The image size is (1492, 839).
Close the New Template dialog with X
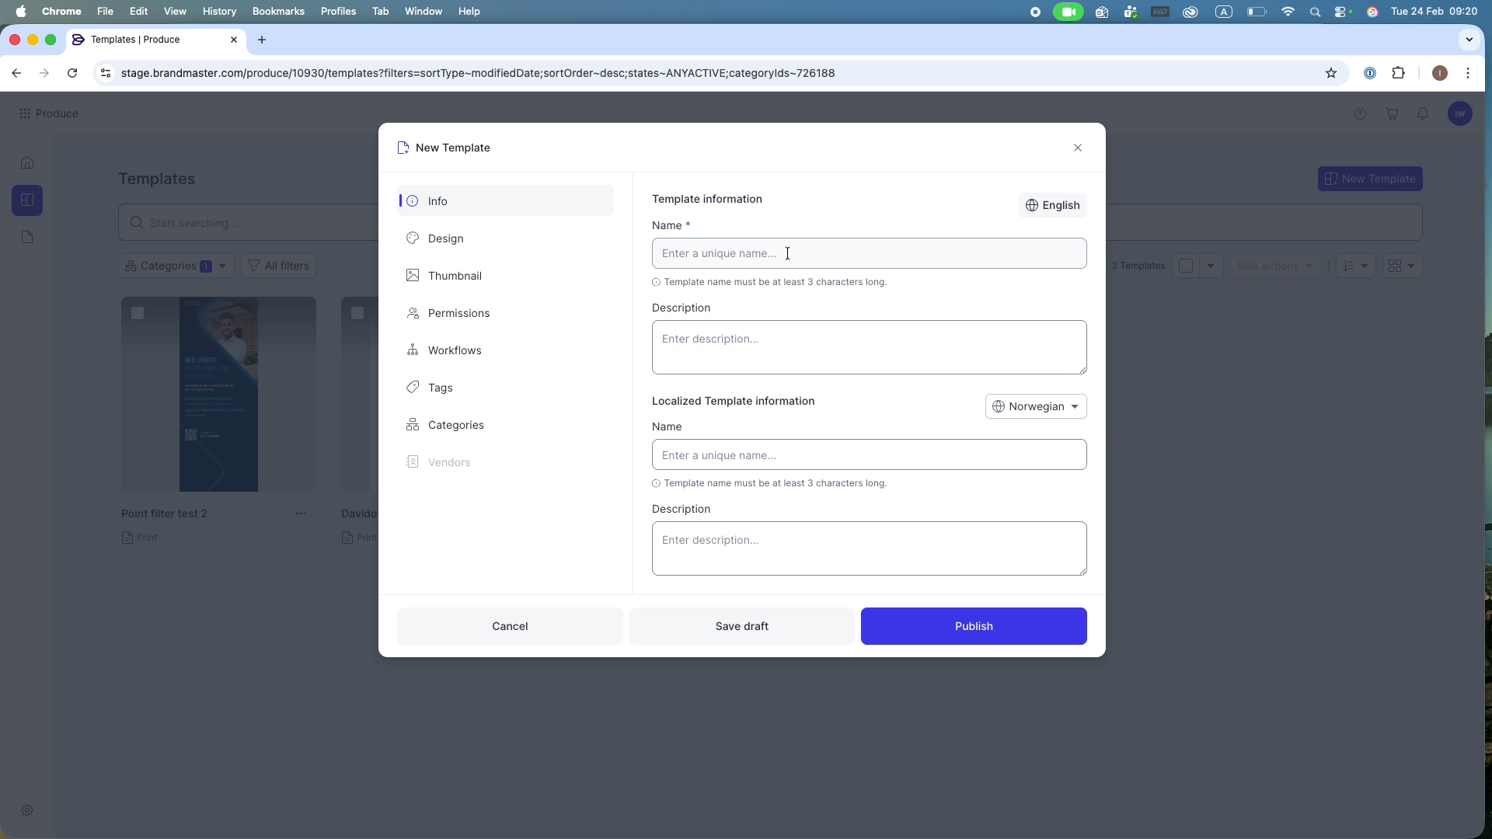tap(1078, 148)
